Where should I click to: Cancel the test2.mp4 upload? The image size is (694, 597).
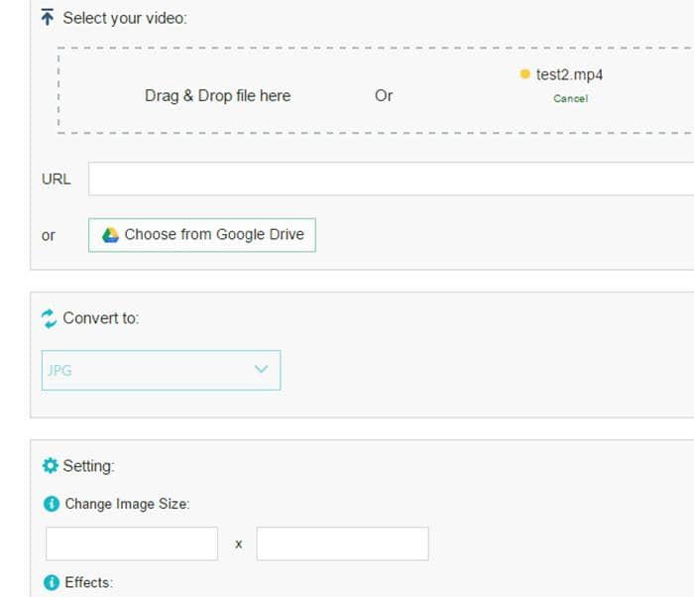click(x=570, y=98)
